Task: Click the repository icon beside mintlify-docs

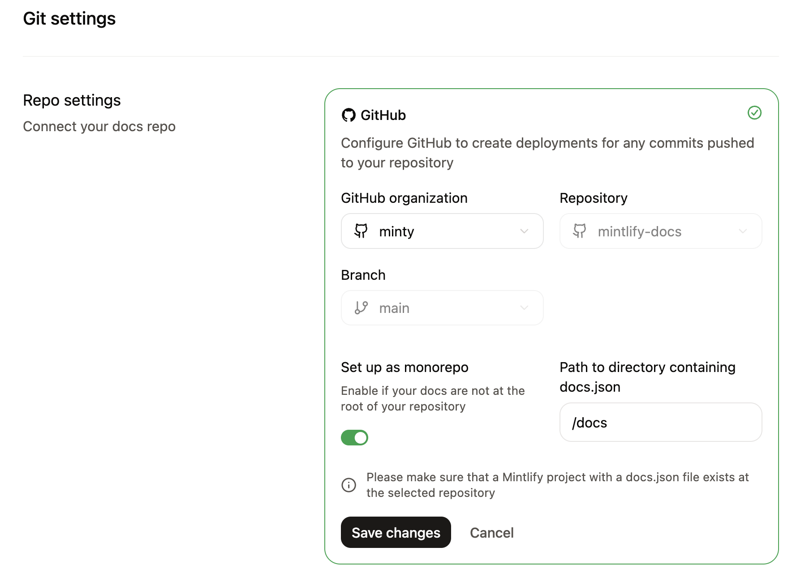Action: click(x=579, y=231)
